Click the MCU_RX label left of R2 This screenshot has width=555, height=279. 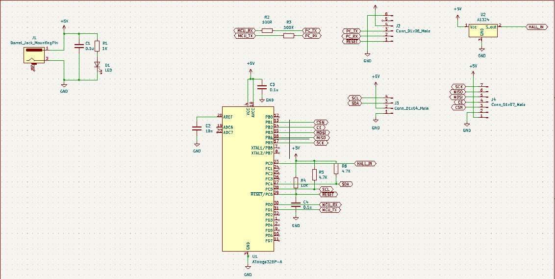pos(245,31)
